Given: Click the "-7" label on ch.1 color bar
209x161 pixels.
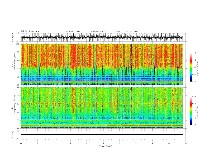Looking at the screenshot, I should 194,82.
